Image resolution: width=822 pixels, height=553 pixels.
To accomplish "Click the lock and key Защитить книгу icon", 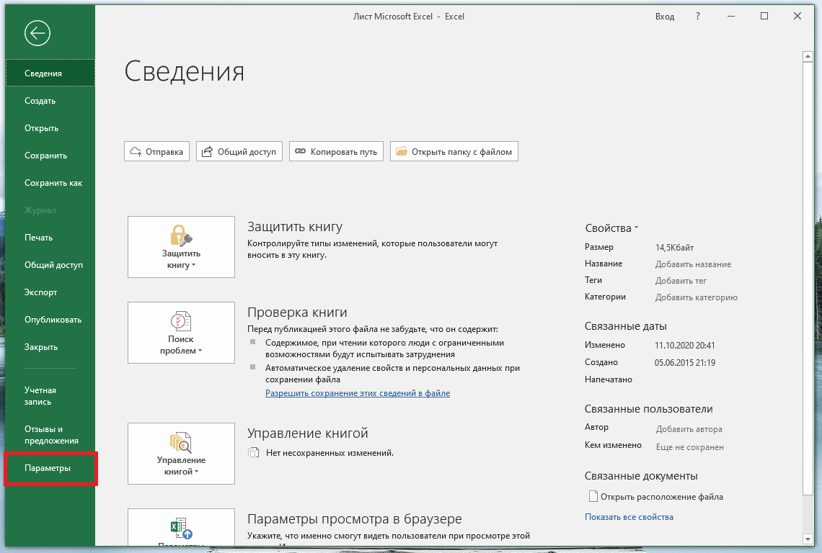I will (x=181, y=235).
